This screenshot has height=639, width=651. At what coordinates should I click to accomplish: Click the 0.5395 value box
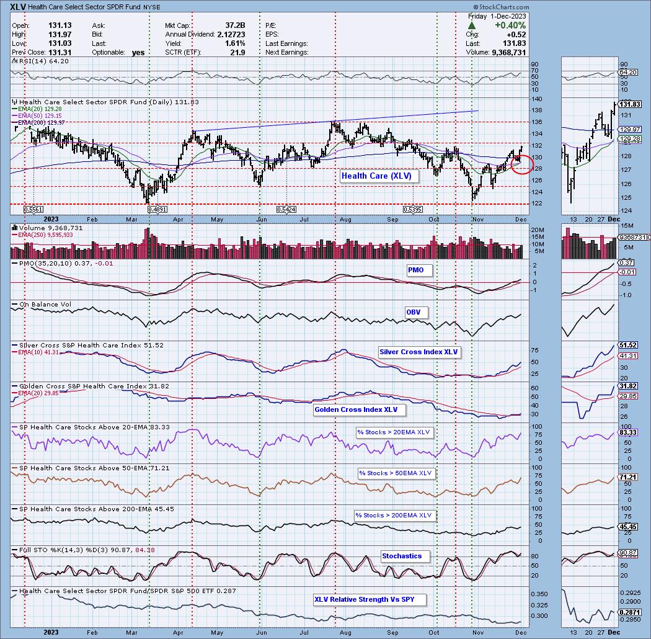[413, 210]
